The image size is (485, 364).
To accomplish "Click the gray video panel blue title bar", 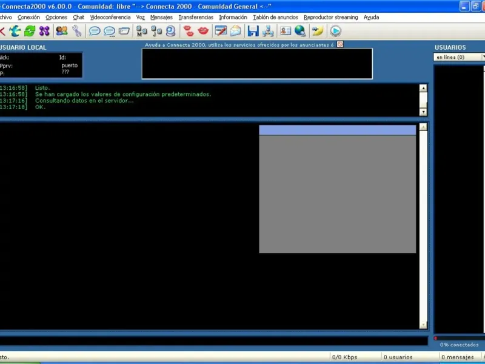I will tap(338, 130).
